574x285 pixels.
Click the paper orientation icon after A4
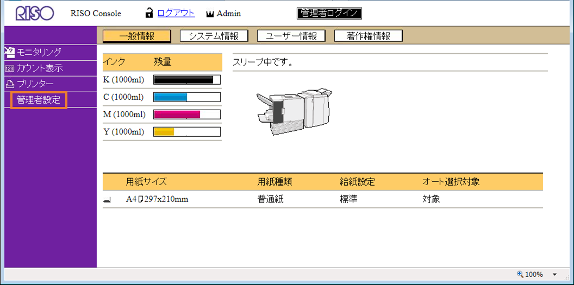pos(140,200)
